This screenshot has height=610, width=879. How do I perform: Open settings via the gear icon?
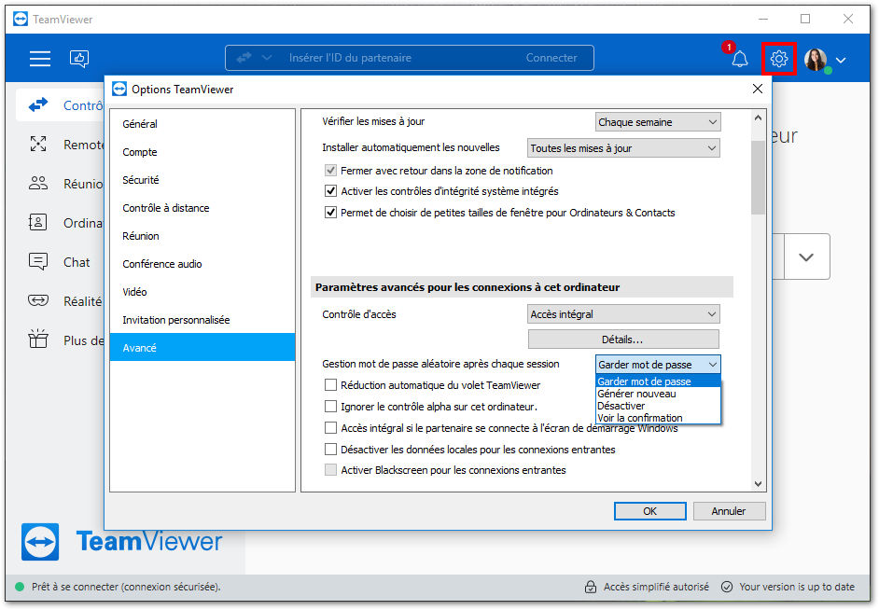point(778,58)
